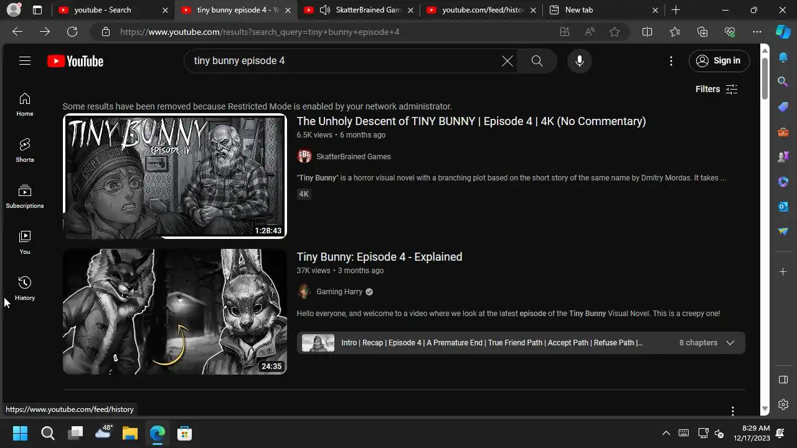Open YouTube settings three-dot menu
This screenshot has height=448, width=797.
point(671,61)
